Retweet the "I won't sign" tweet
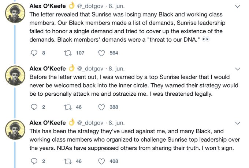The height and width of the screenshot is (168, 249). tap(68, 161)
